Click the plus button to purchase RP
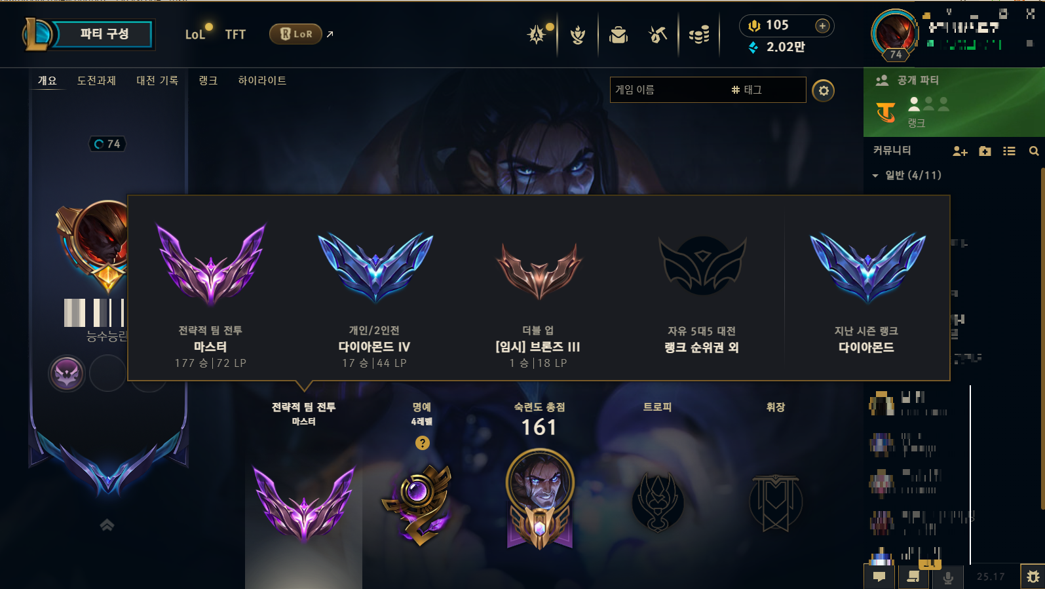The height and width of the screenshot is (589, 1045). (x=822, y=26)
